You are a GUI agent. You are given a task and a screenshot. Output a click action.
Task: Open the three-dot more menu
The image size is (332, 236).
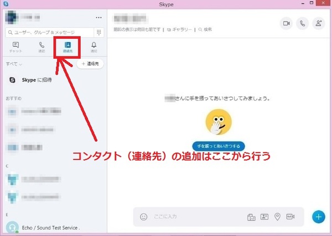click(98, 17)
